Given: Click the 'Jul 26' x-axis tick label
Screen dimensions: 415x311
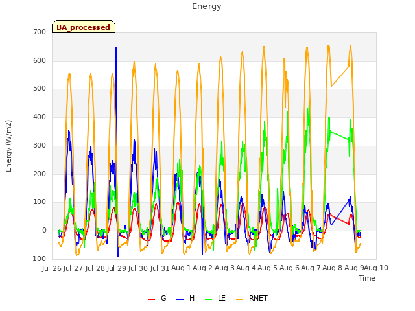Looking at the screenshot, I should tap(52, 268).
